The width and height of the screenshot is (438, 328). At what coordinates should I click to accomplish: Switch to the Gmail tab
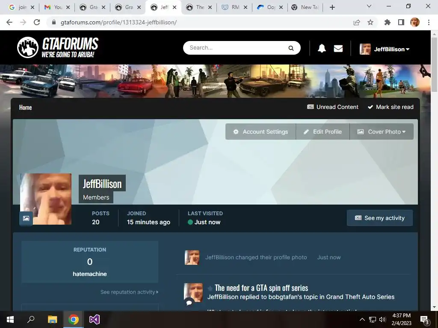tap(57, 7)
